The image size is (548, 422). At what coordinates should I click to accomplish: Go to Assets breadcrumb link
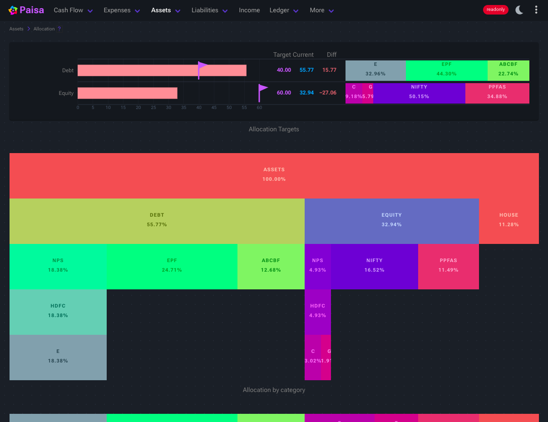click(x=16, y=29)
